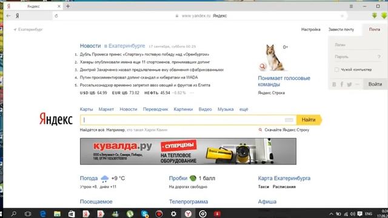Open the Телепрограмма heading
The height and width of the screenshot is (218, 388).
tap(189, 202)
